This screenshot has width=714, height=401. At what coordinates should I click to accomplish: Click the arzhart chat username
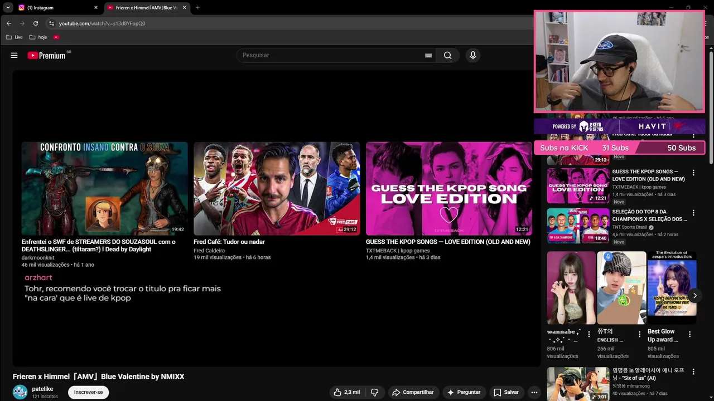pos(38,277)
